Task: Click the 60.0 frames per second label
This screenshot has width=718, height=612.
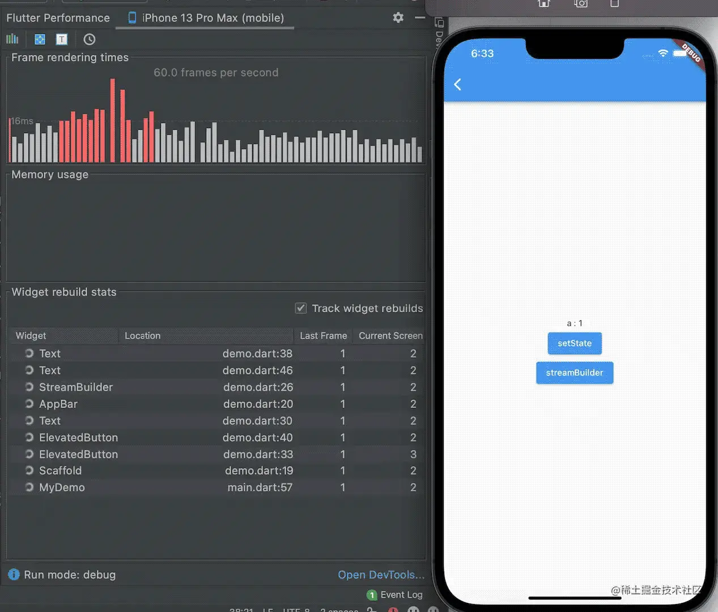Action: [216, 73]
